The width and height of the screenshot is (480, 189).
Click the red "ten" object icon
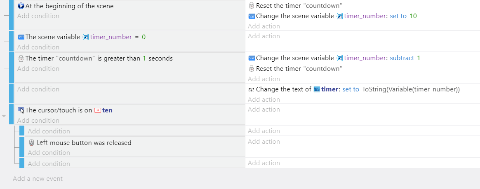point(98,110)
